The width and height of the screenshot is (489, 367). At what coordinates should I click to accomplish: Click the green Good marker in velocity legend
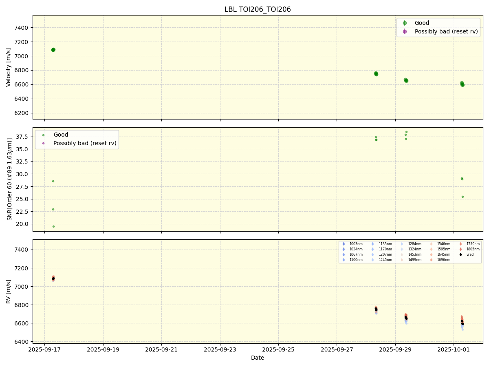pos(405,23)
